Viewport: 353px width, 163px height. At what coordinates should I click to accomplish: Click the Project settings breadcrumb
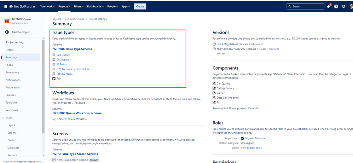click(x=98, y=19)
